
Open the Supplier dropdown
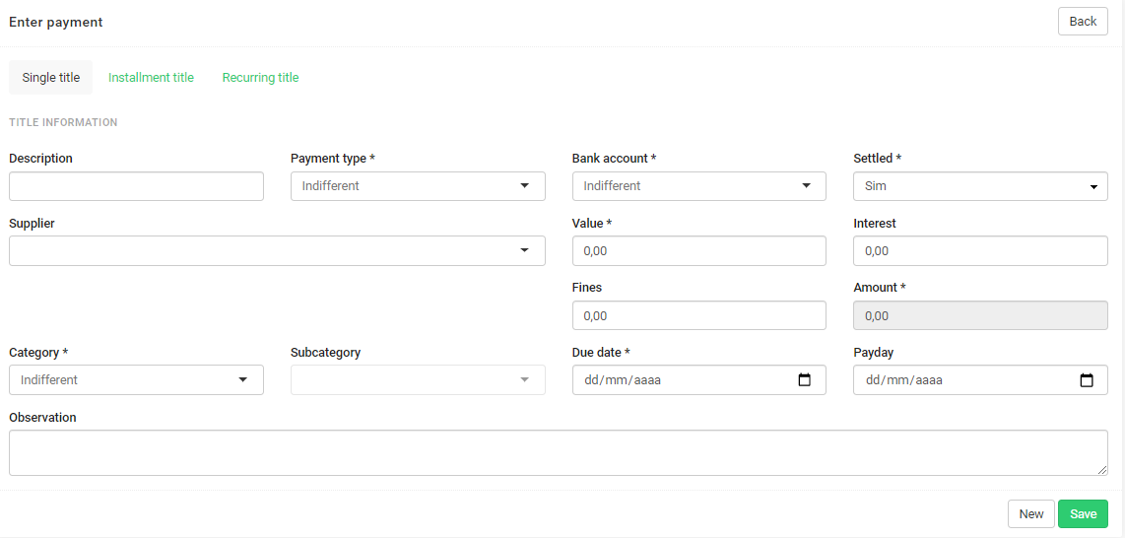pyautogui.click(x=277, y=250)
